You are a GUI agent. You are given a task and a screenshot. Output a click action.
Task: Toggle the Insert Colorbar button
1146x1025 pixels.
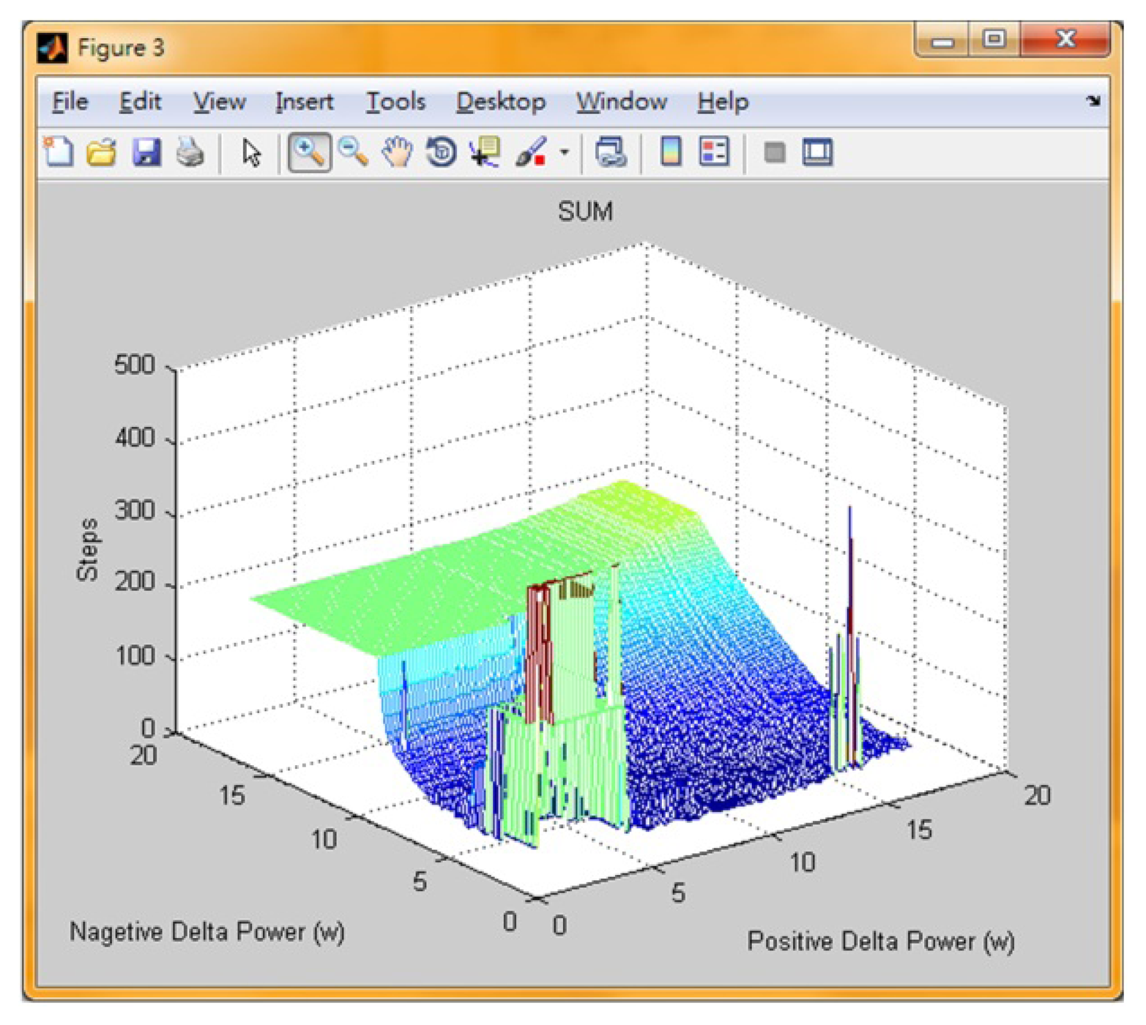point(671,152)
